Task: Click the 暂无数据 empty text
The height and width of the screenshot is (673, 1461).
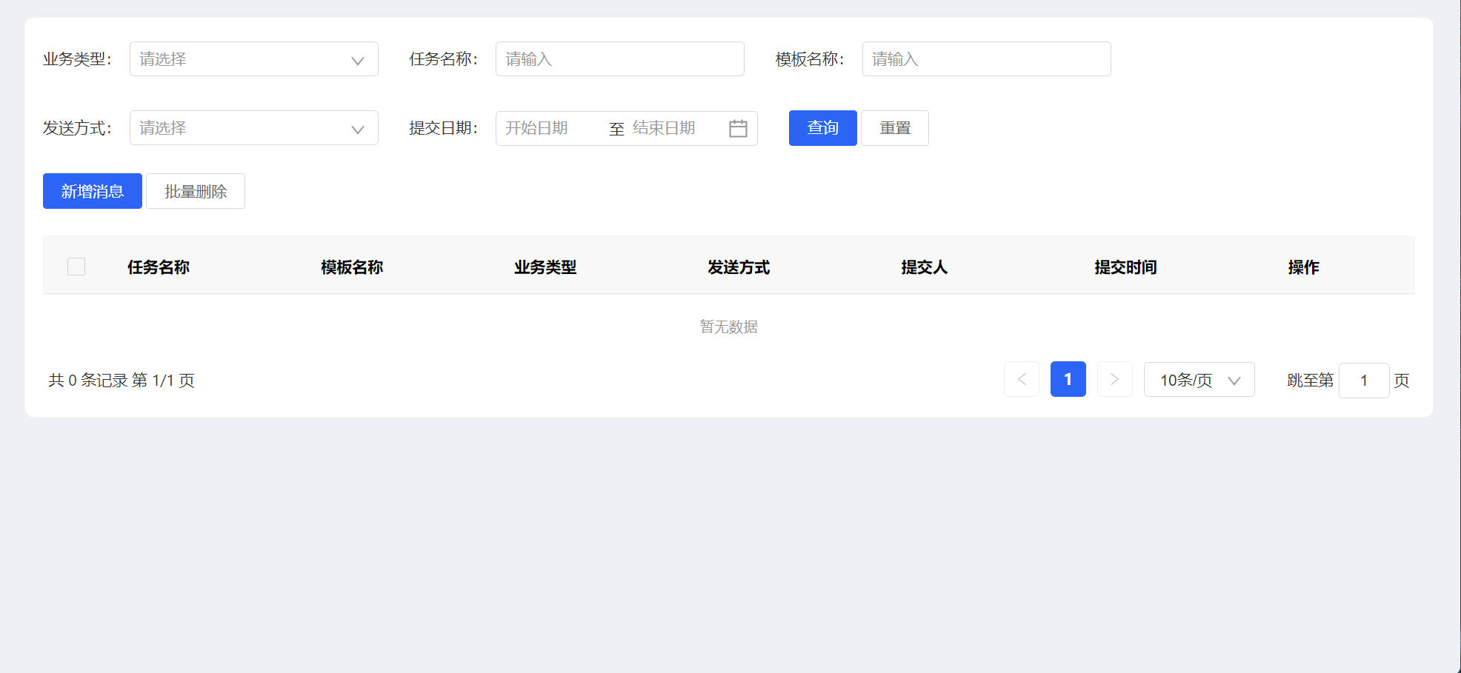Action: [x=729, y=327]
